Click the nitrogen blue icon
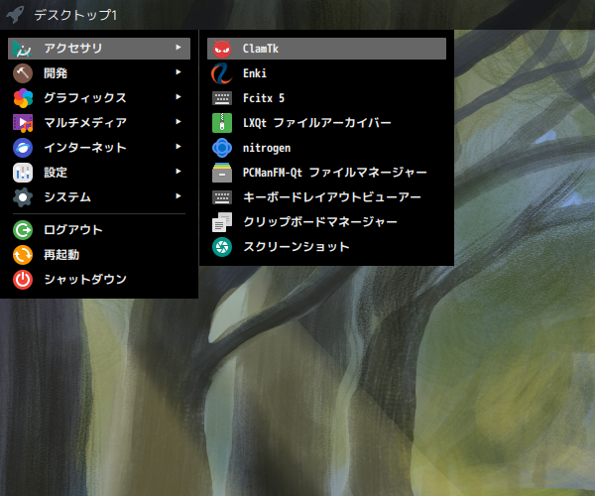The image size is (595, 496). (x=222, y=148)
